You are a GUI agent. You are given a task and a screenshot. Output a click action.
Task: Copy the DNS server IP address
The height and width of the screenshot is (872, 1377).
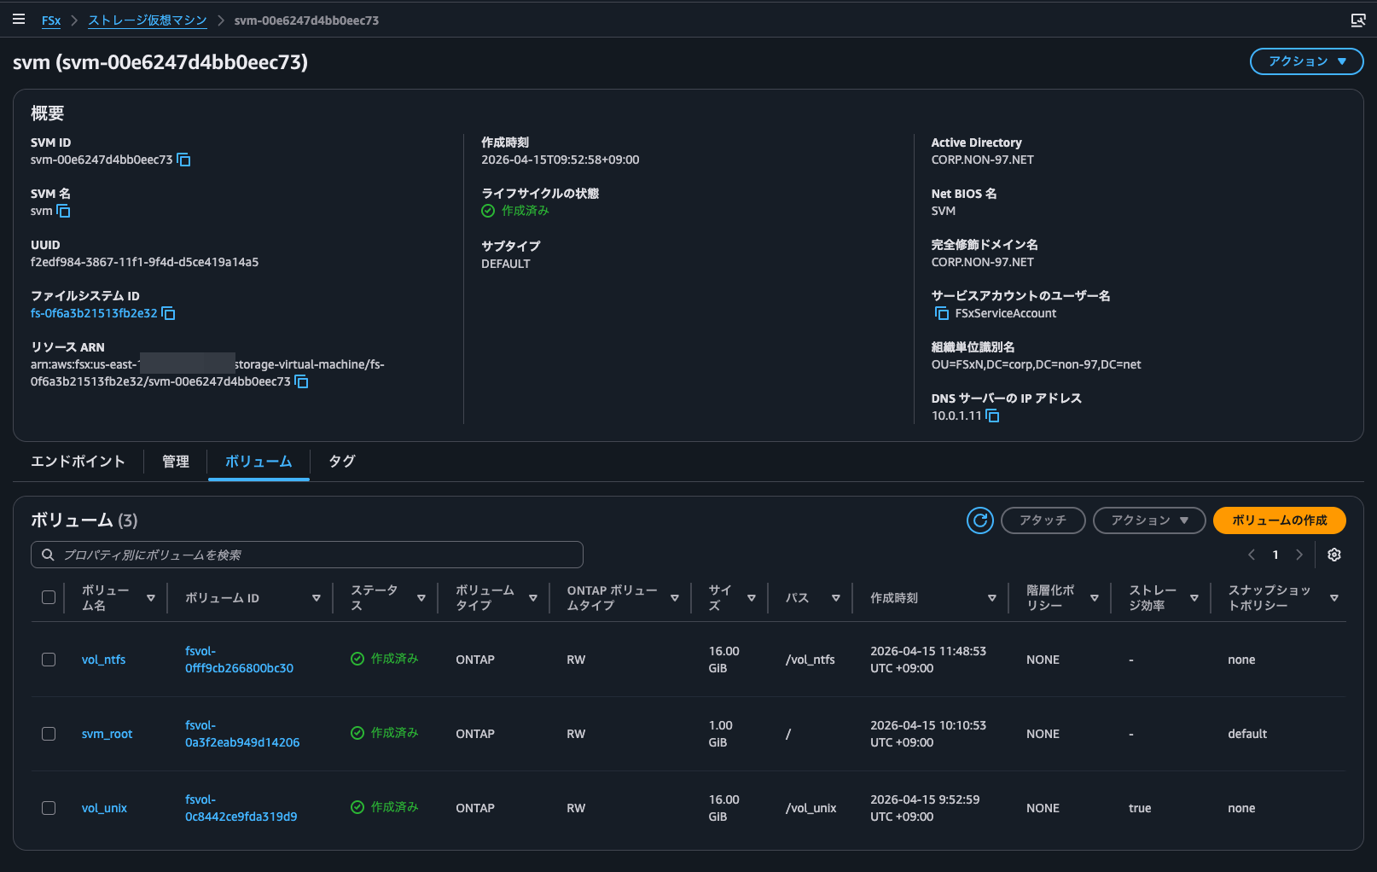(992, 416)
